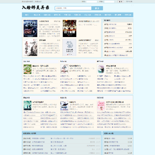This screenshot has height=155, width=155.
Task: Click the username field in the top bar
Action: coord(92,2)
